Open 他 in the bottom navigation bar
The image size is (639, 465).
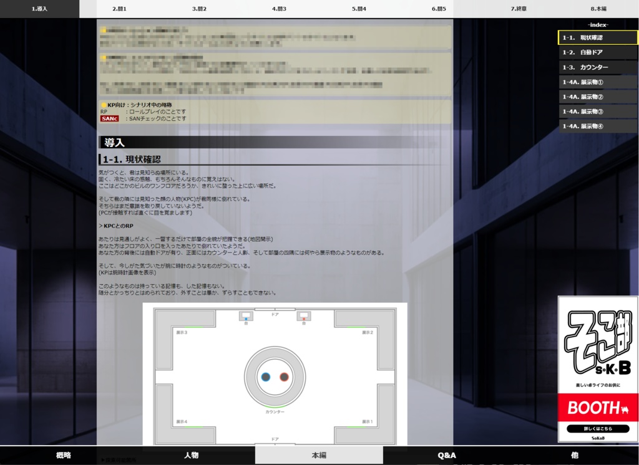tap(575, 455)
